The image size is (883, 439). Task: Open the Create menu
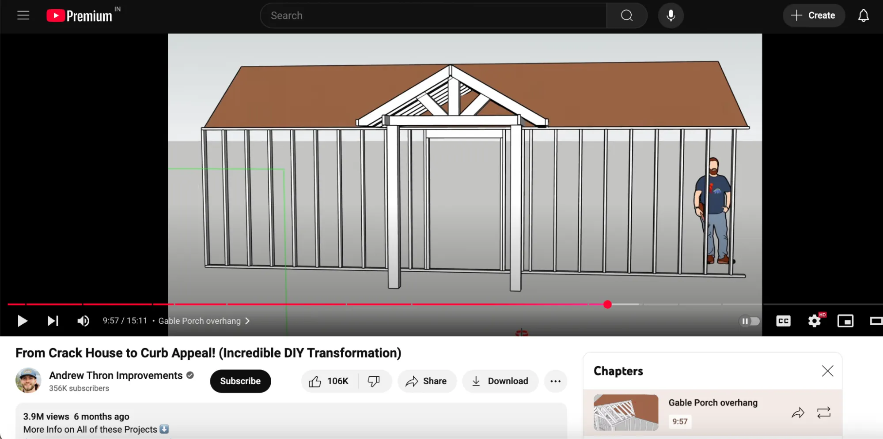[814, 15]
